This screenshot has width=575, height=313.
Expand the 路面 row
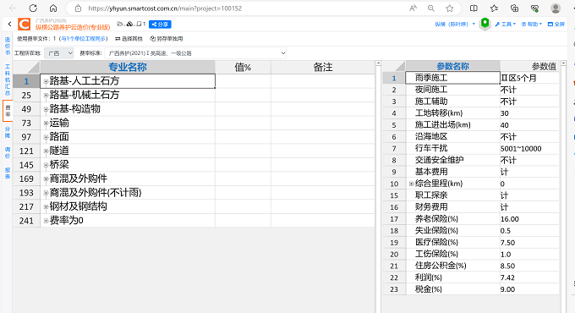point(46,137)
